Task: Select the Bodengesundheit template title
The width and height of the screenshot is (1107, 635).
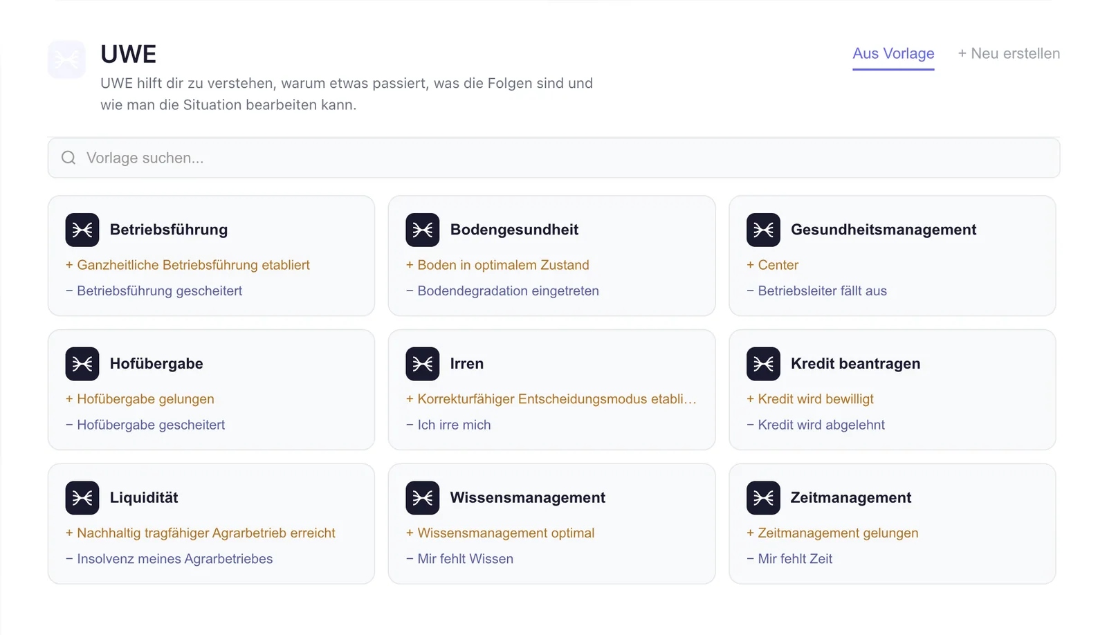Action: (514, 230)
